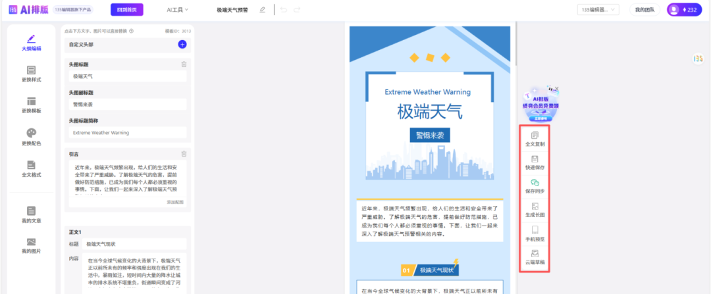This screenshot has height=294, width=711.
Task: Go to 我的文章 my articles
Action: (x=32, y=214)
